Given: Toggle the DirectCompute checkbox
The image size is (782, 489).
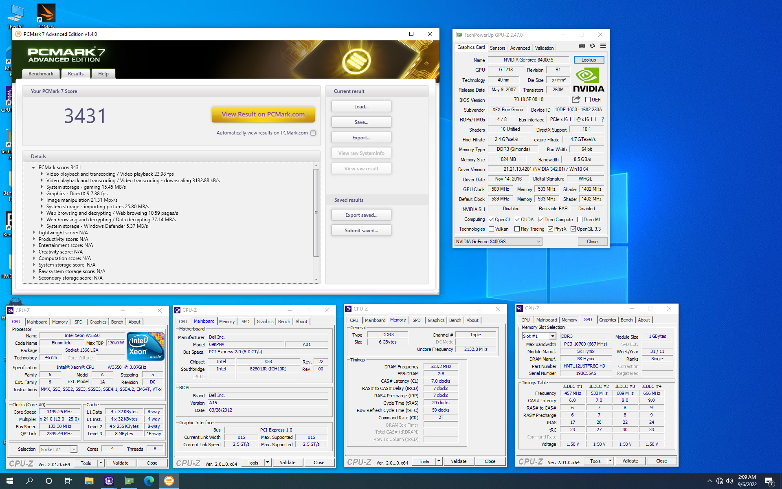Looking at the screenshot, I should (540, 219).
